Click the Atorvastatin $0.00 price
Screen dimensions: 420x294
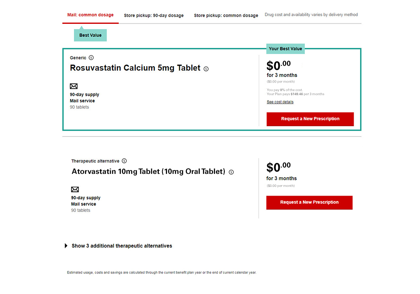click(278, 168)
